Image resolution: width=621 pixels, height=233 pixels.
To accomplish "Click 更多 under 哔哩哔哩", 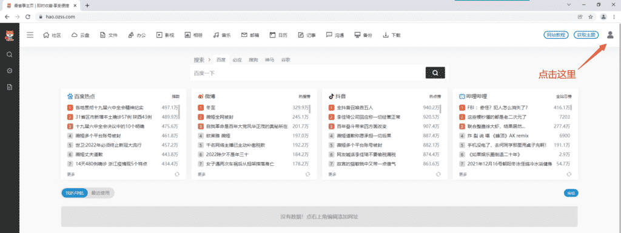I will (463, 174).
